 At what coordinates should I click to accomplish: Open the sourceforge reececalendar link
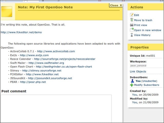point(65,59)
